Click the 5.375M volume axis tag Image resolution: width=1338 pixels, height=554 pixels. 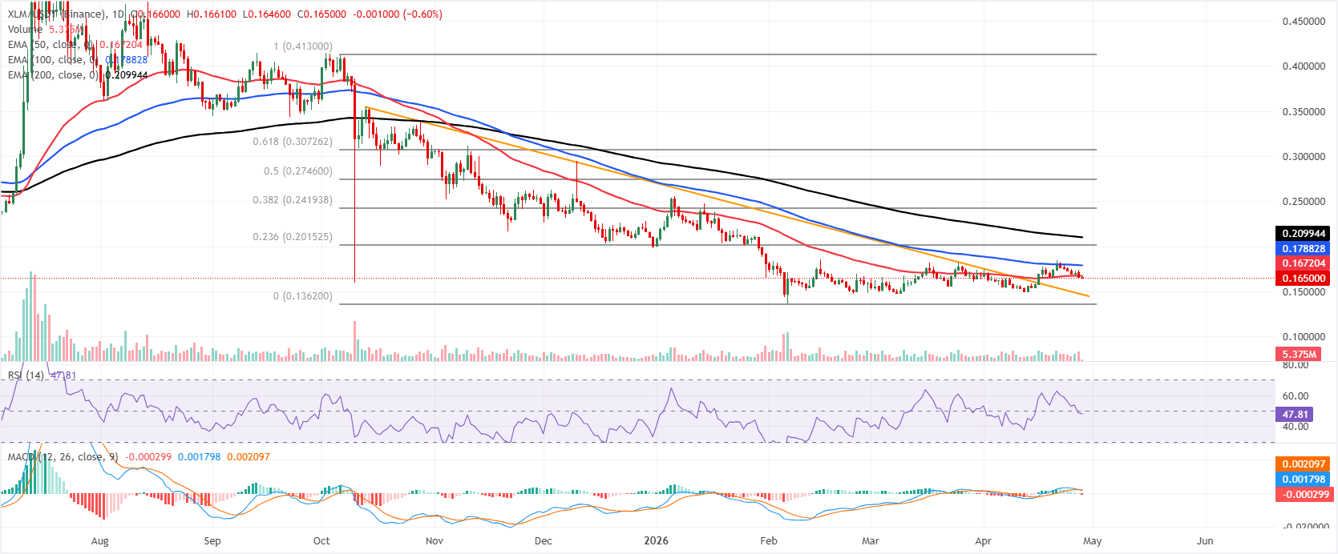(1298, 354)
